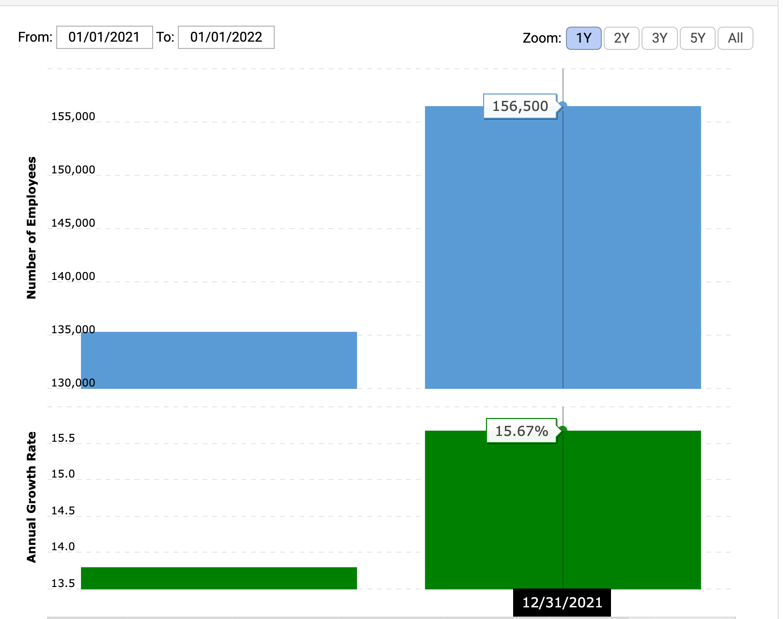The image size is (783, 619).
Task: Click the 15.67% tooltip label
Action: pos(521,431)
